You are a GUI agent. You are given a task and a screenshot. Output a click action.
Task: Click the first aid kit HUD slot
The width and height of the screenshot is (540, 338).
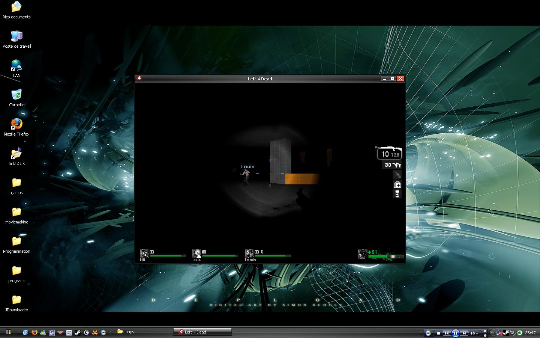[397, 184]
